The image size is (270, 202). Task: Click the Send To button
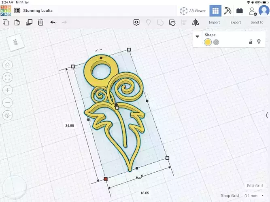pyautogui.click(x=257, y=22)
